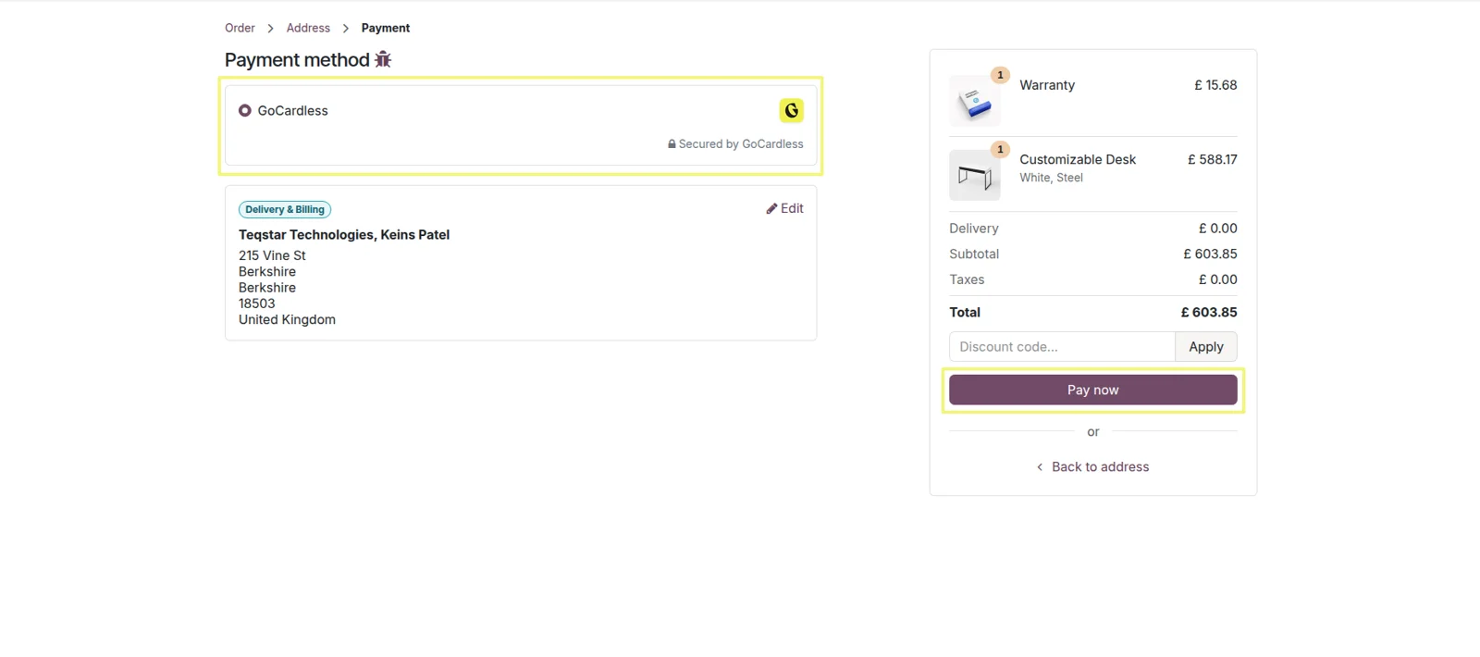Click the Secured by GoCardless text
The height and width of the screenshot is (657, 1480).
(741, 144)
